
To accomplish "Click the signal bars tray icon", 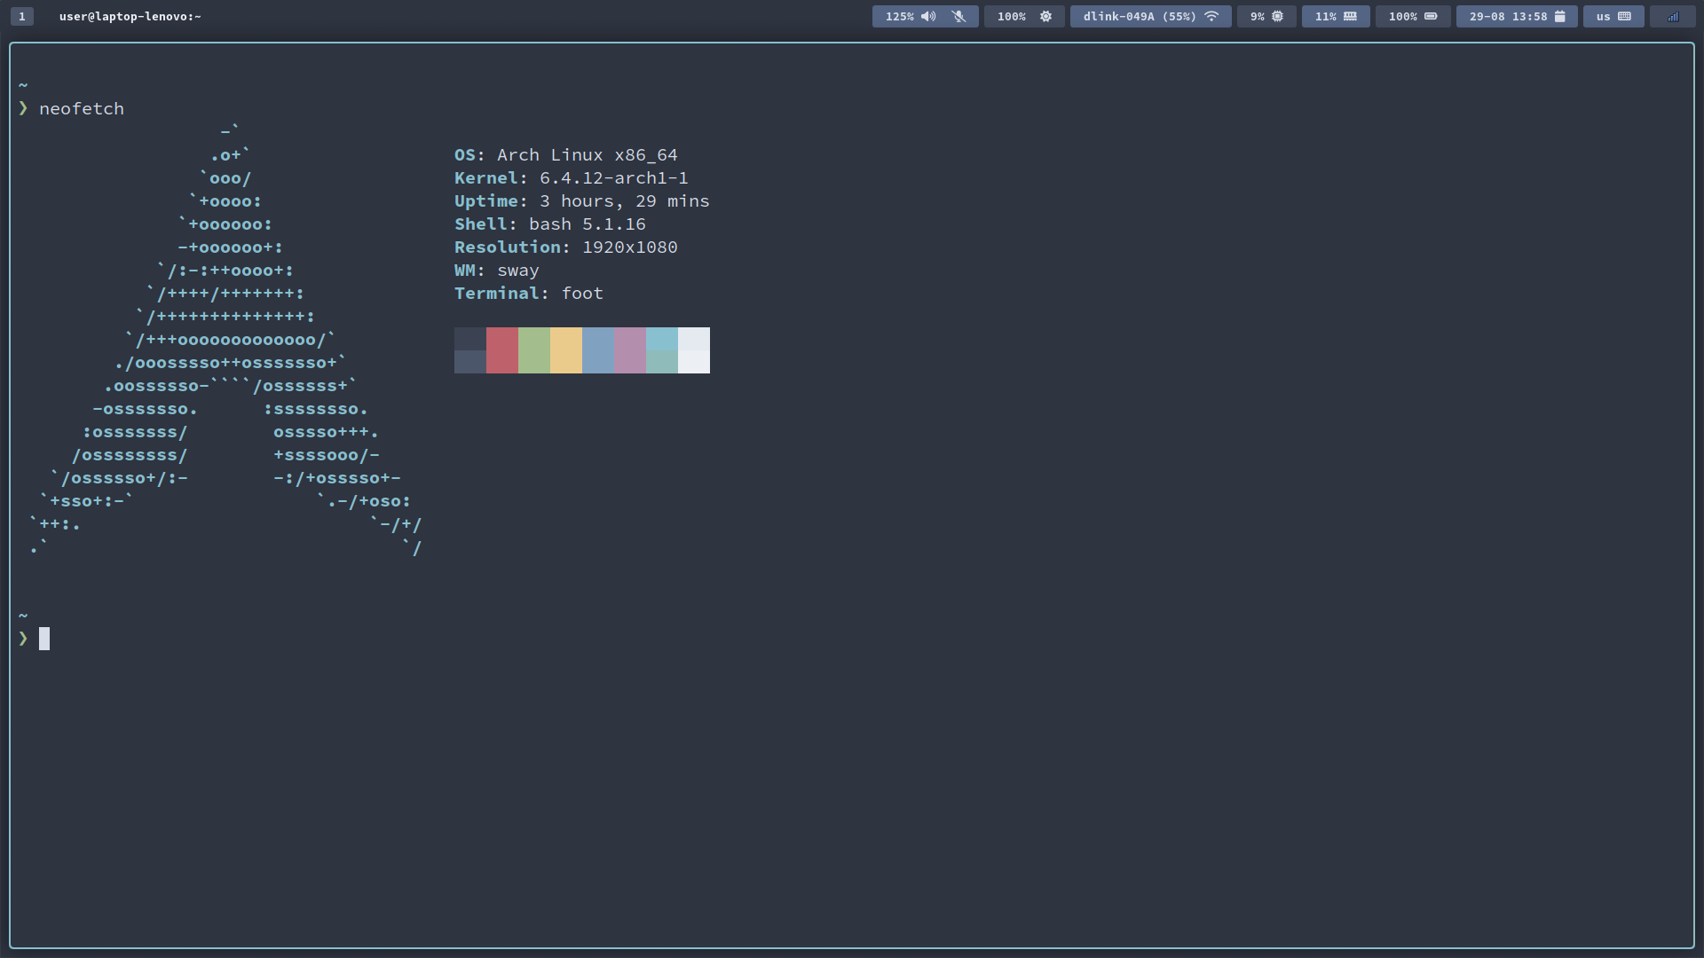I will click(x=1673, y=16).
